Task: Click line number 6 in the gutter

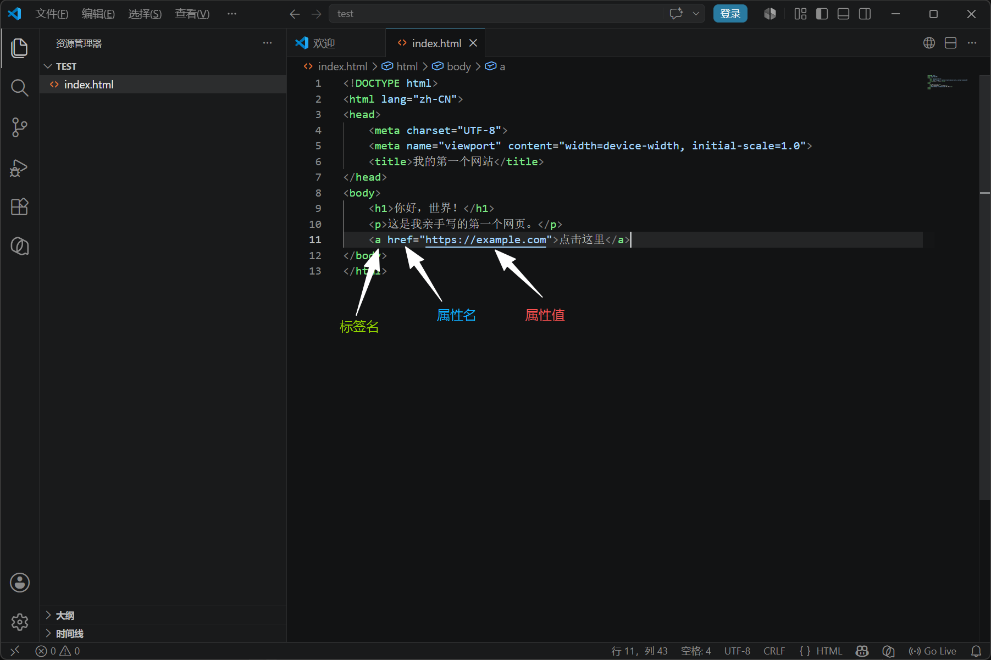Action: coord(318,162)
